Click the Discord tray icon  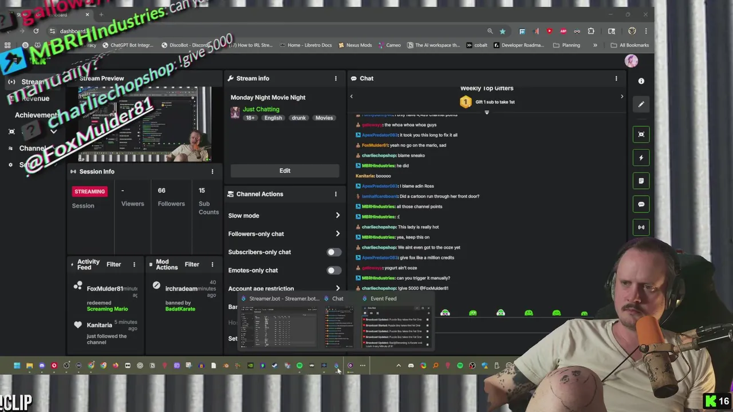[x=411, y=366]
